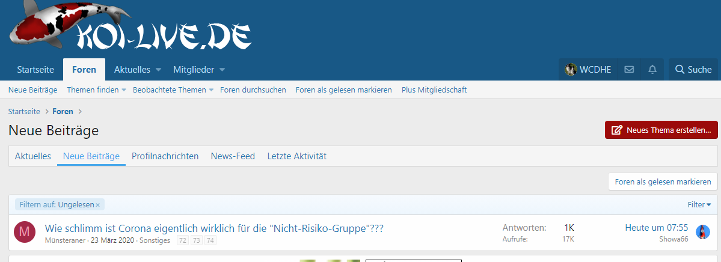Viewport: 721px width, 262px height.
Task: Open WCDHE user account avatar
Action: click(x=571, y=70)
